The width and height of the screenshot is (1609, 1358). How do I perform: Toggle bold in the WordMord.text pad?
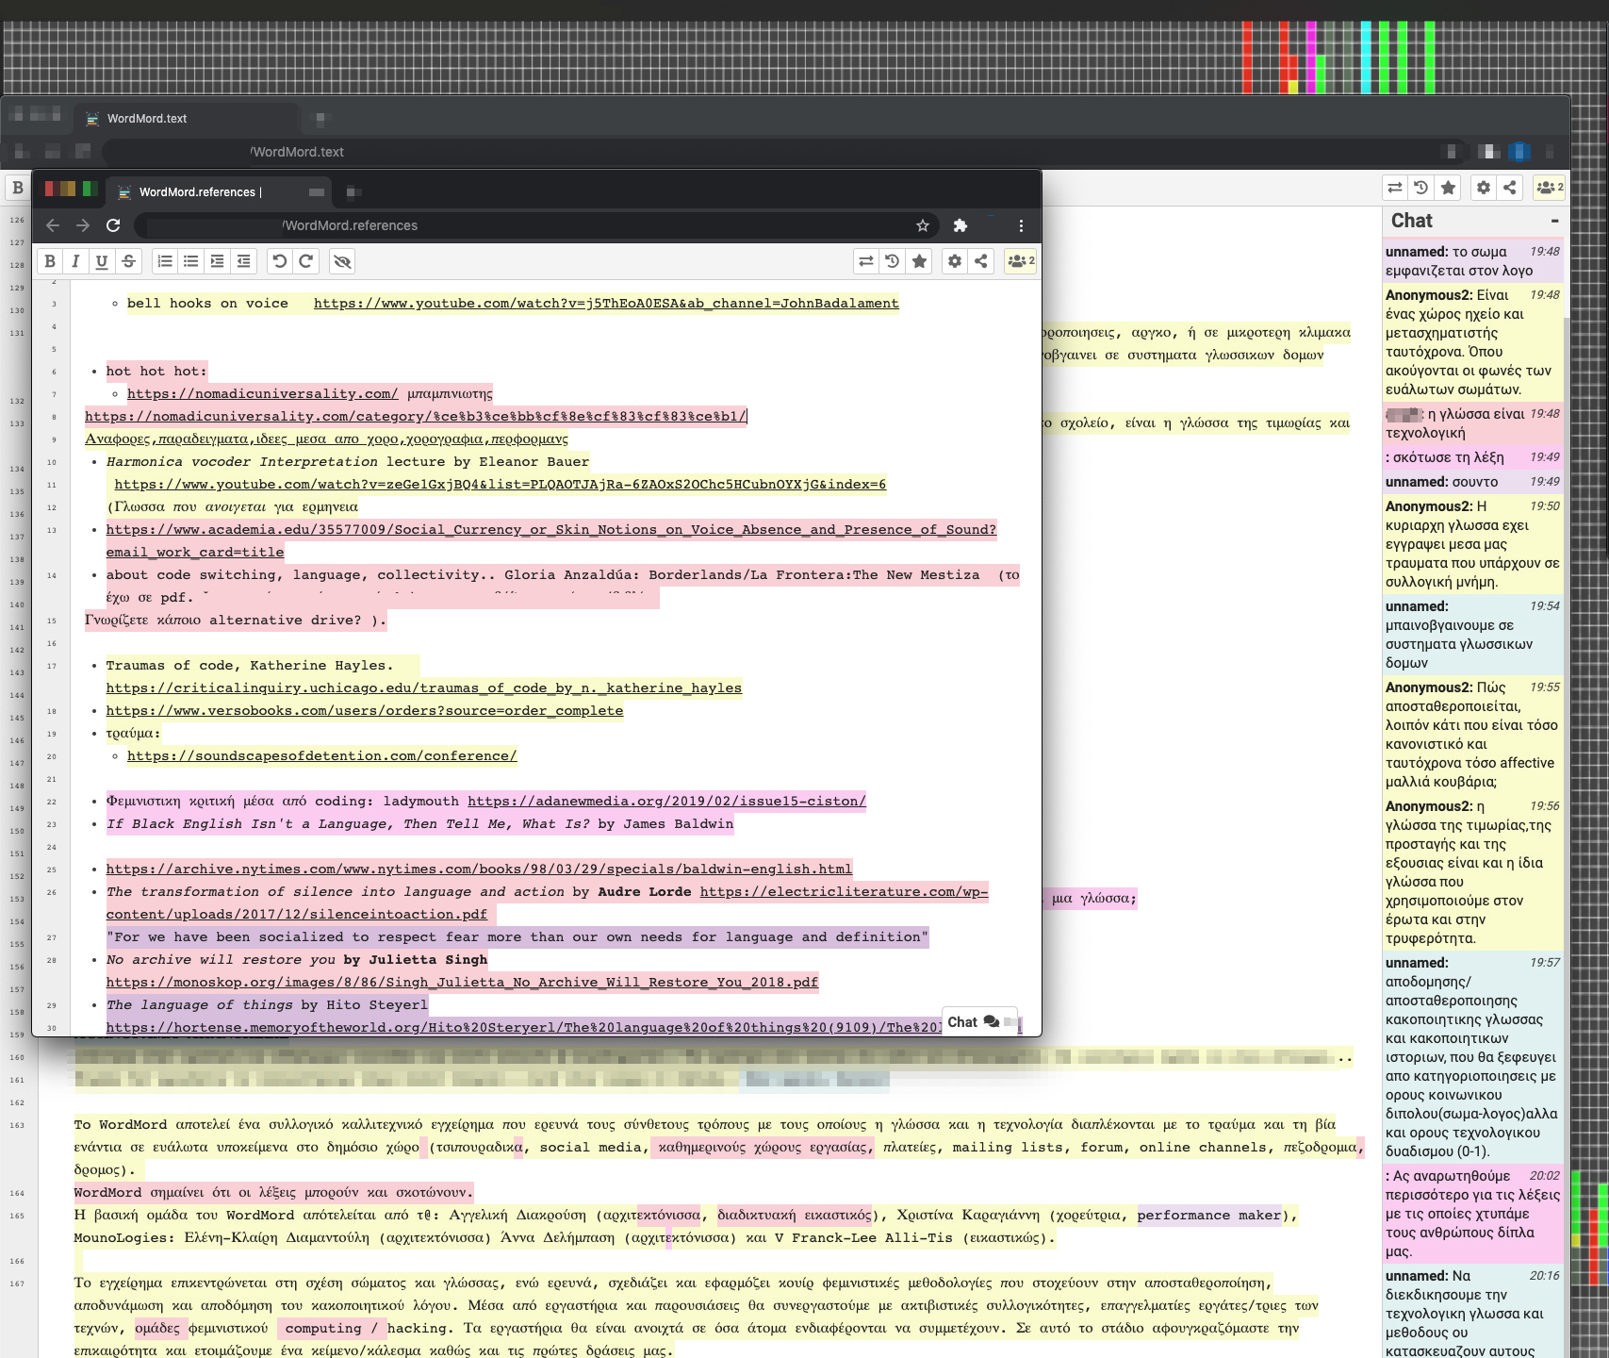(17, 188)
